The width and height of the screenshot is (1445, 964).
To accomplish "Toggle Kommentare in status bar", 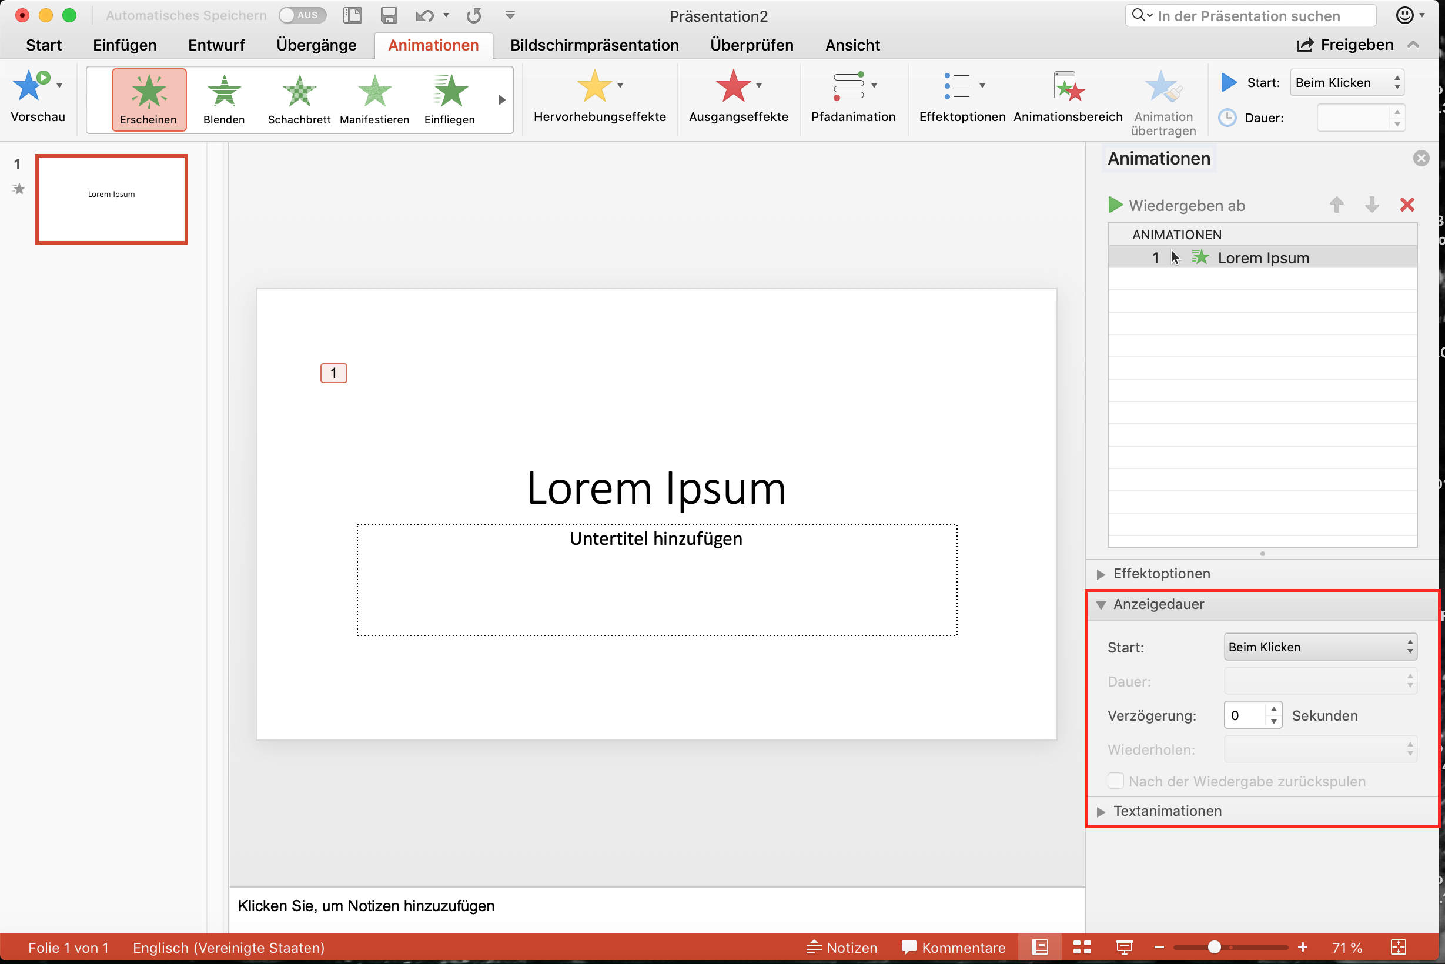I will click(953, 948).
